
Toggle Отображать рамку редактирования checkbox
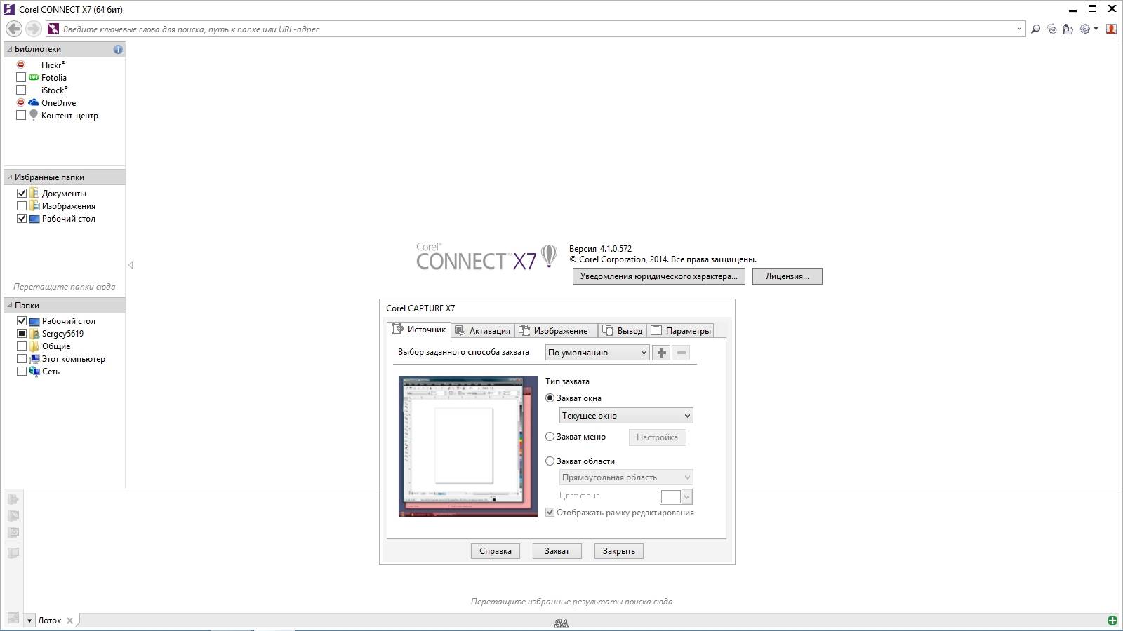(550, 513)
